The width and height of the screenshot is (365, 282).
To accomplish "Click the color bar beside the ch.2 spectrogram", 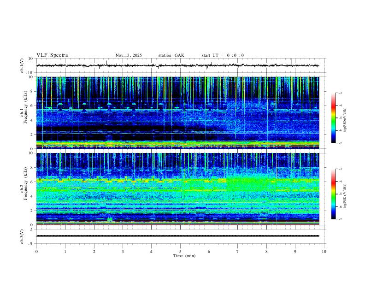I will [333, 194].
